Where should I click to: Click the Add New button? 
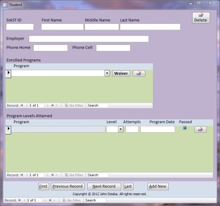click(x=158, y=186)
